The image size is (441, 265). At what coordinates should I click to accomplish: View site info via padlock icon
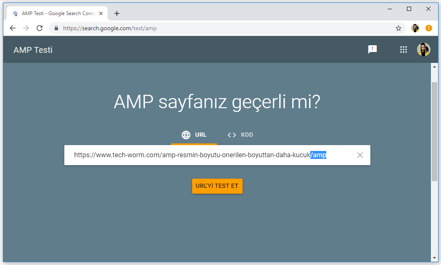(x=56, y=28)
